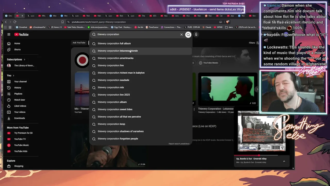Open Downloads in the sidebar
The width and height of the screenshot is (330, 186).
[x=19, y=118]
